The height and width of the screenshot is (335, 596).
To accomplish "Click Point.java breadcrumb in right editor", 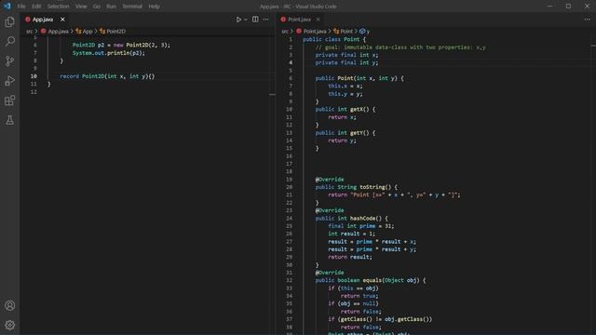I will coord(311,32).
